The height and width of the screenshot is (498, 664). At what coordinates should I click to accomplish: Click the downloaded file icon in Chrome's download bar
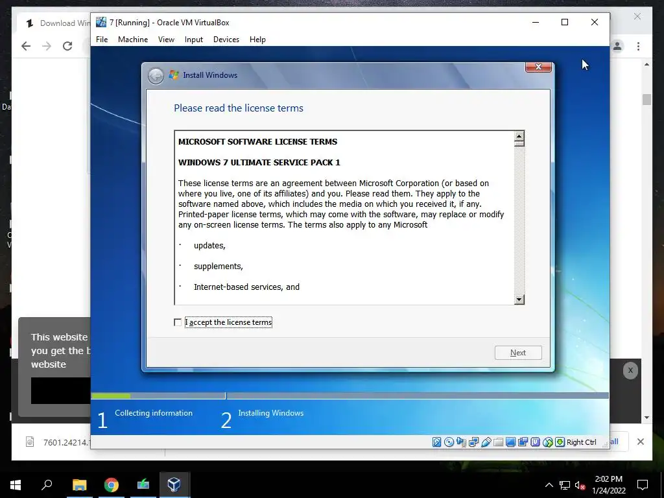click(x=30, y=442)
